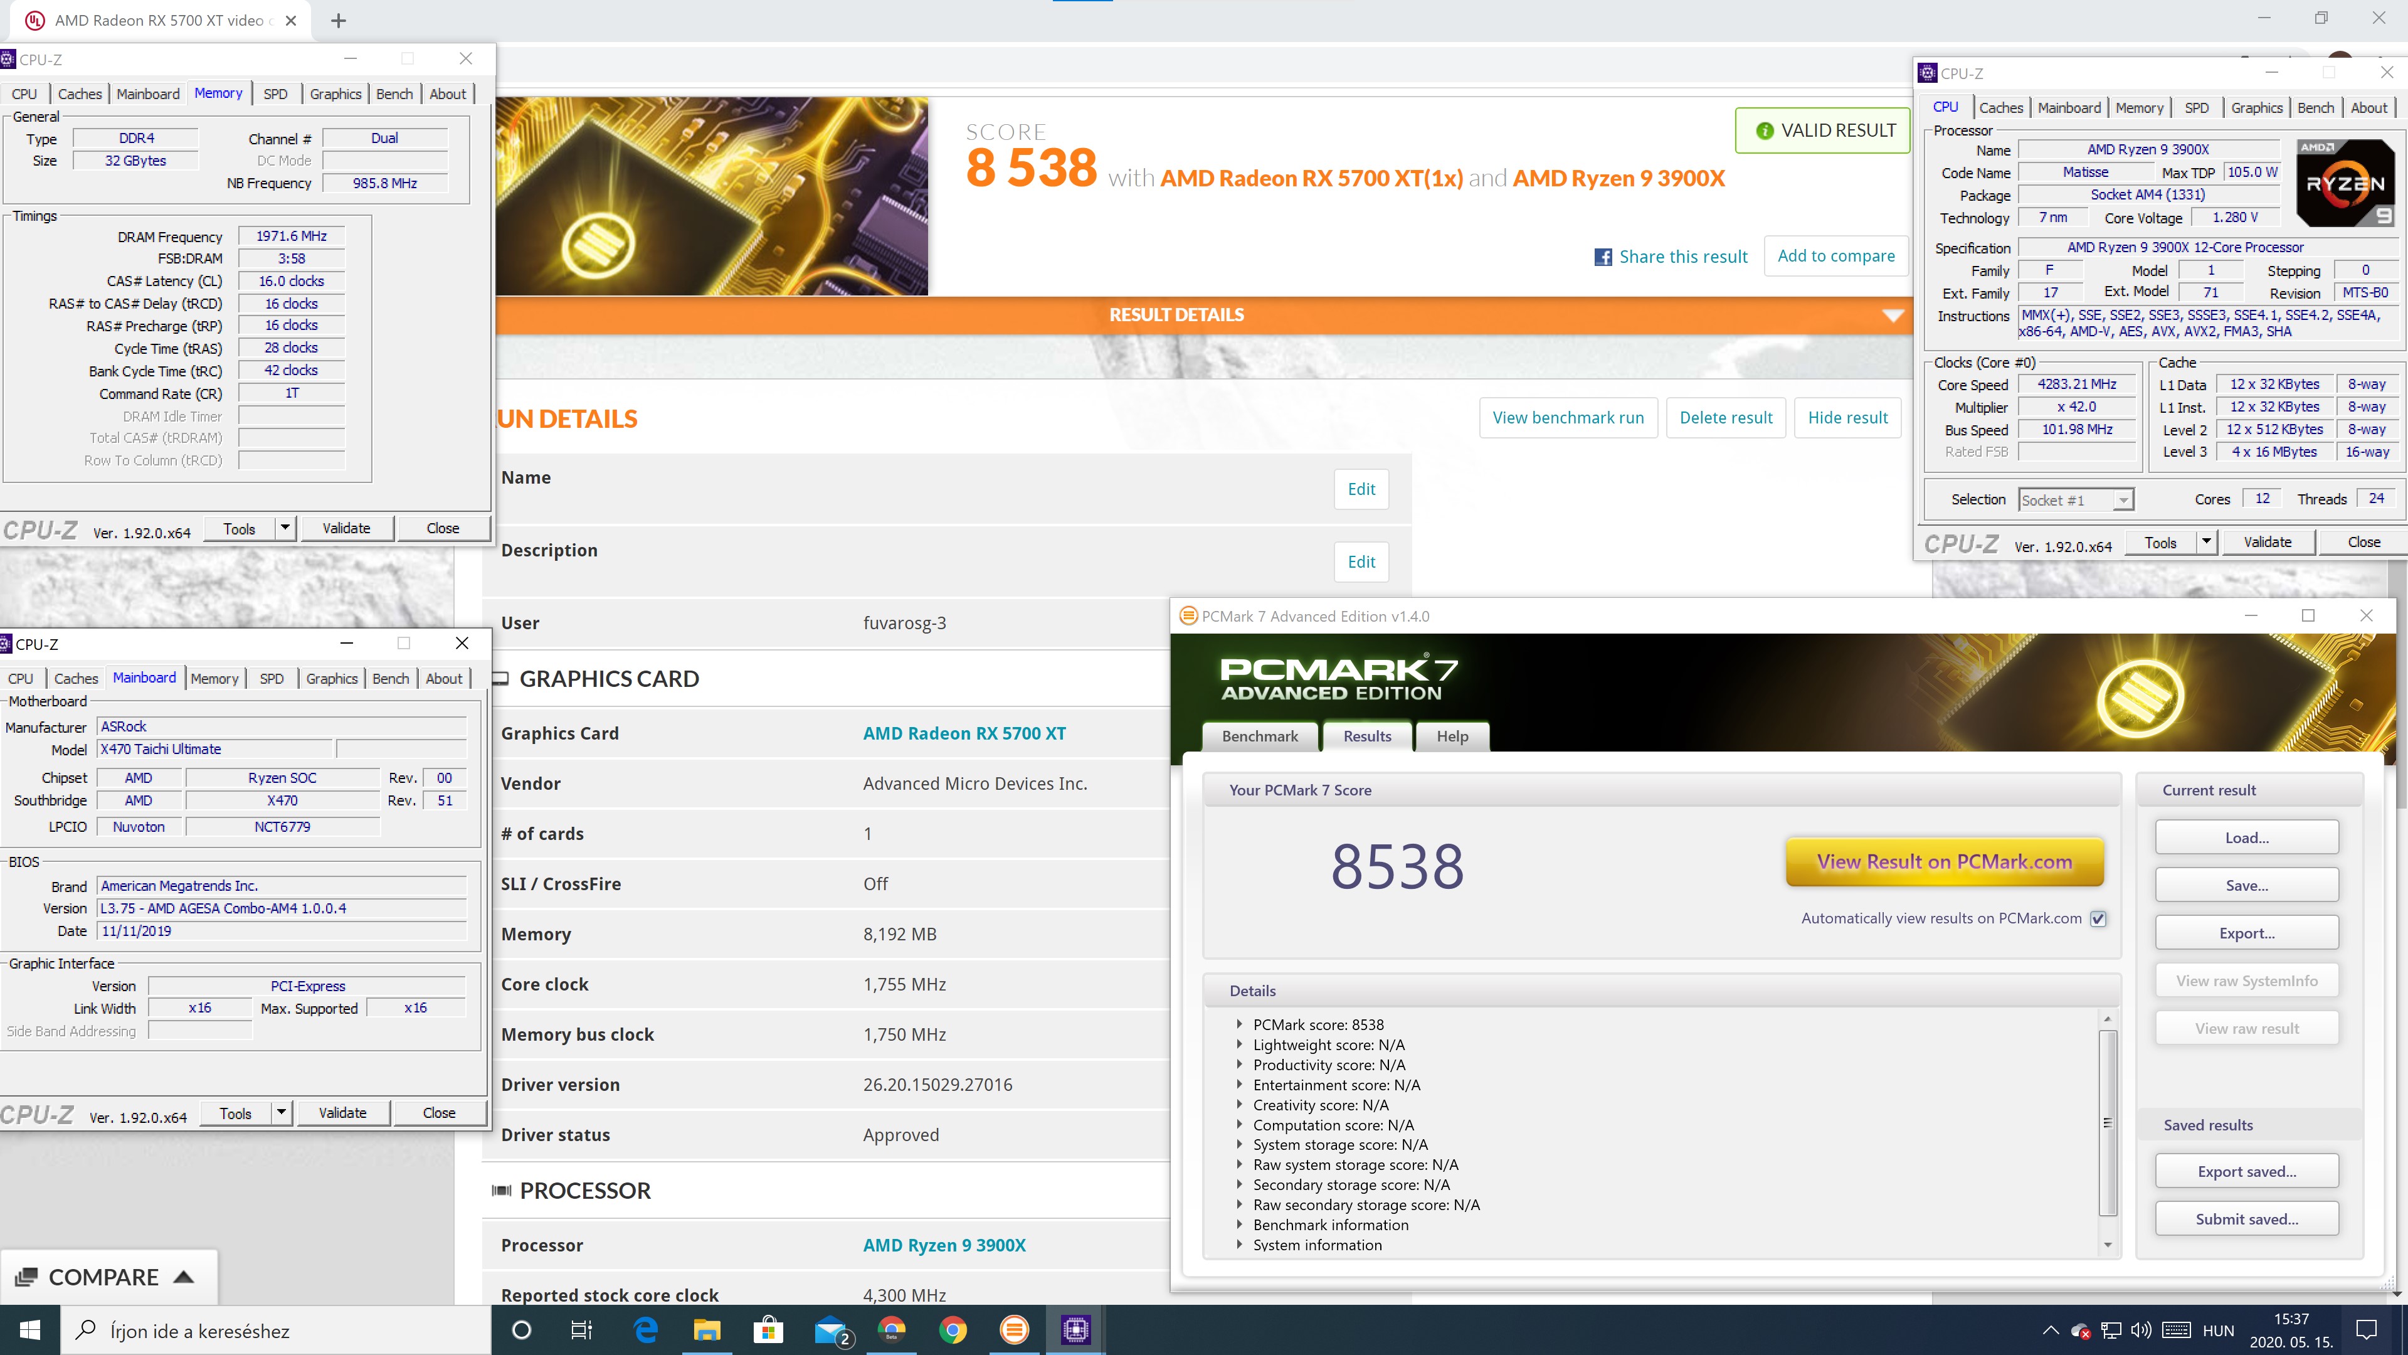Switch to SPD tab in CPU-Z memory window

click(x=276, y=93)
